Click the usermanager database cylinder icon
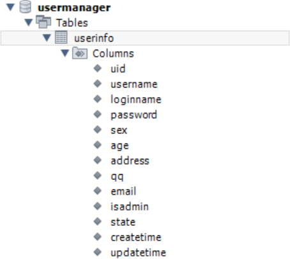This screenshot has width=290, height=259. [x=25, y=7]
